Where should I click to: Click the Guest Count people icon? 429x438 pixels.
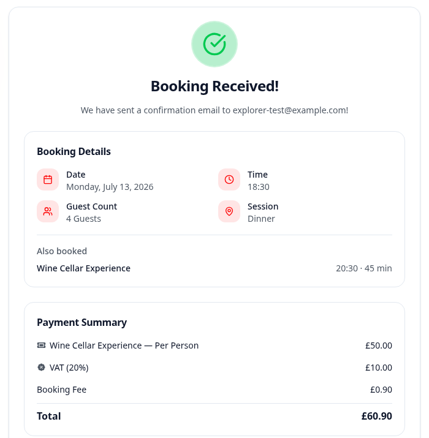coord(48,211)
